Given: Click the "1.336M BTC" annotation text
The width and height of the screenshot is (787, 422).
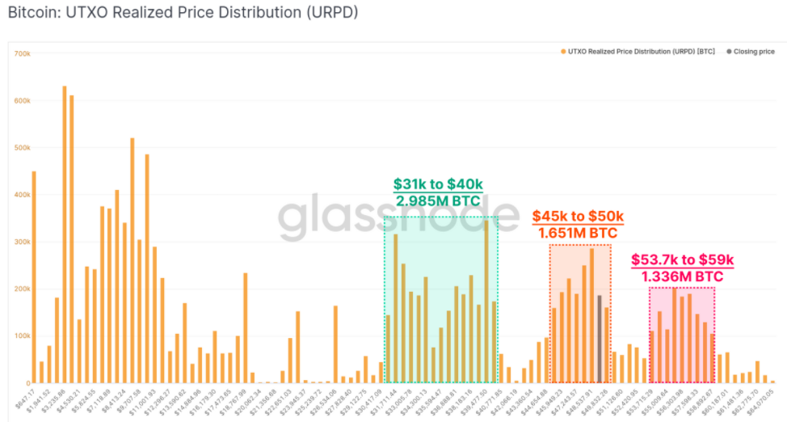Looking at the screenshot, I should coord(682,276).
